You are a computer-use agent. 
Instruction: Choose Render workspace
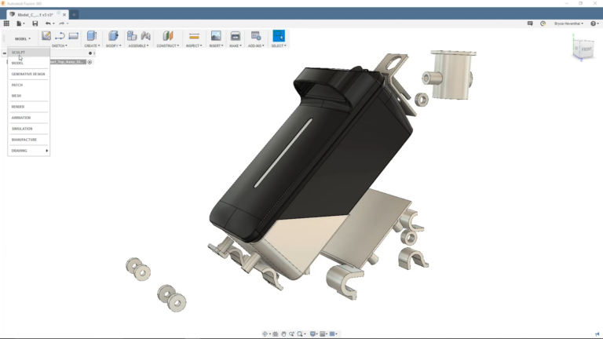coord(29,107)
